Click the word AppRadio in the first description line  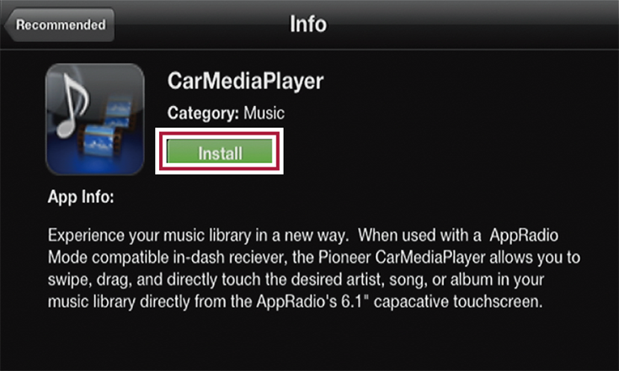point(524,236)
